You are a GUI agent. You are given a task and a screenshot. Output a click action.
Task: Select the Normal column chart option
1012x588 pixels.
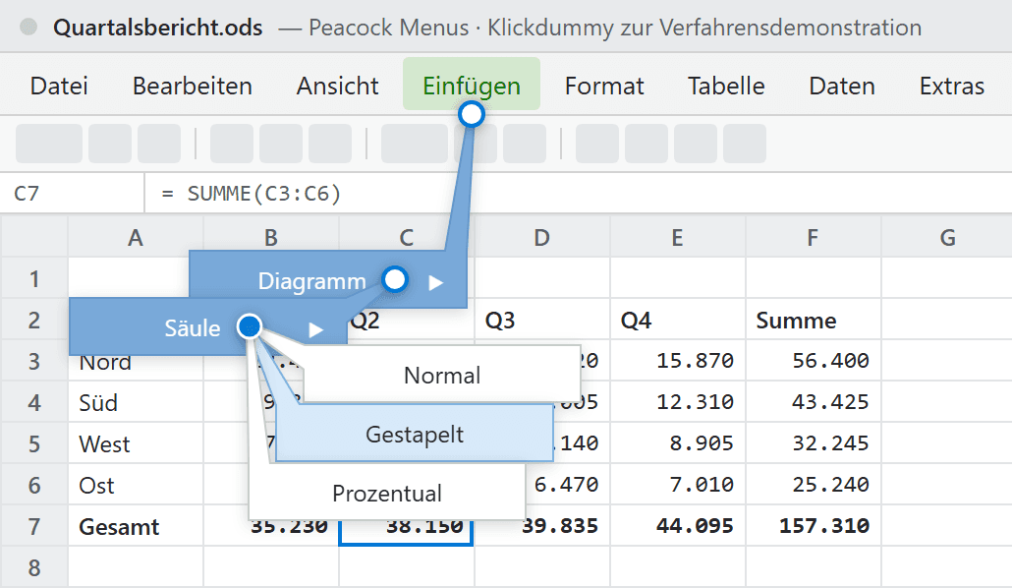[442, 375]
